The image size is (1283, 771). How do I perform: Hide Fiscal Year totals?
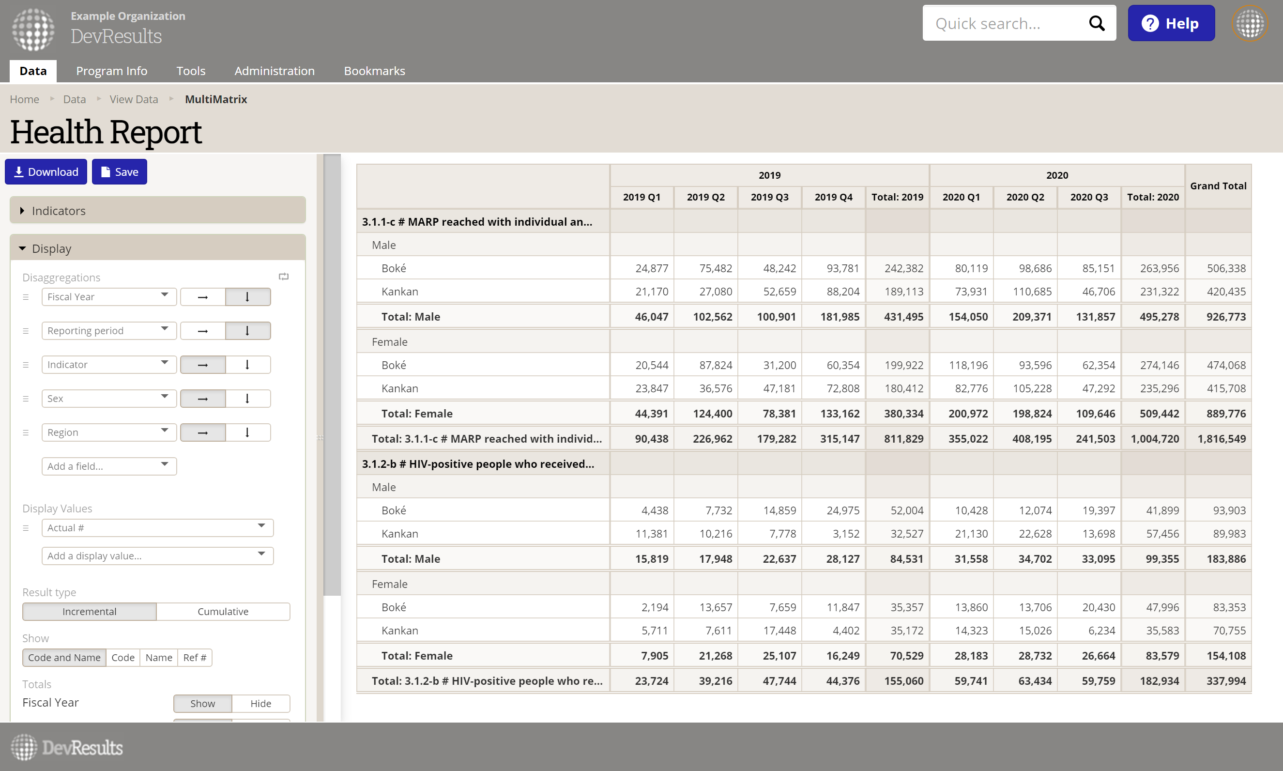tap(260, 704)
